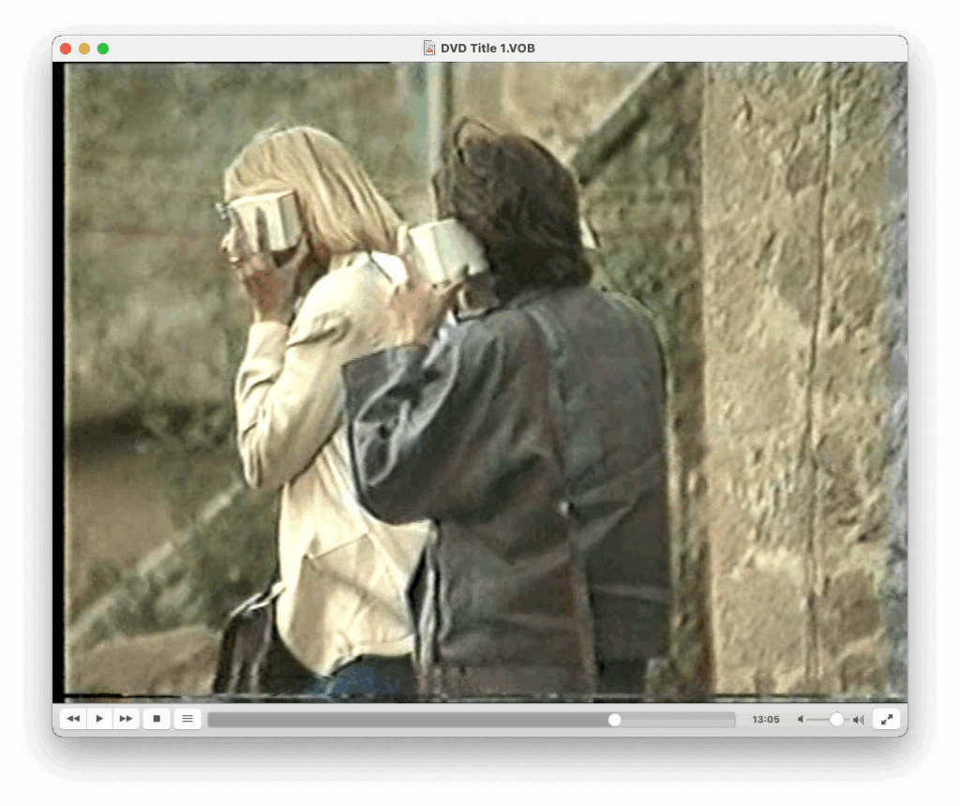Set volume to maximum with loud speaker icon
960x806 pixels.
pyautogui.click(x=858, y=720)
